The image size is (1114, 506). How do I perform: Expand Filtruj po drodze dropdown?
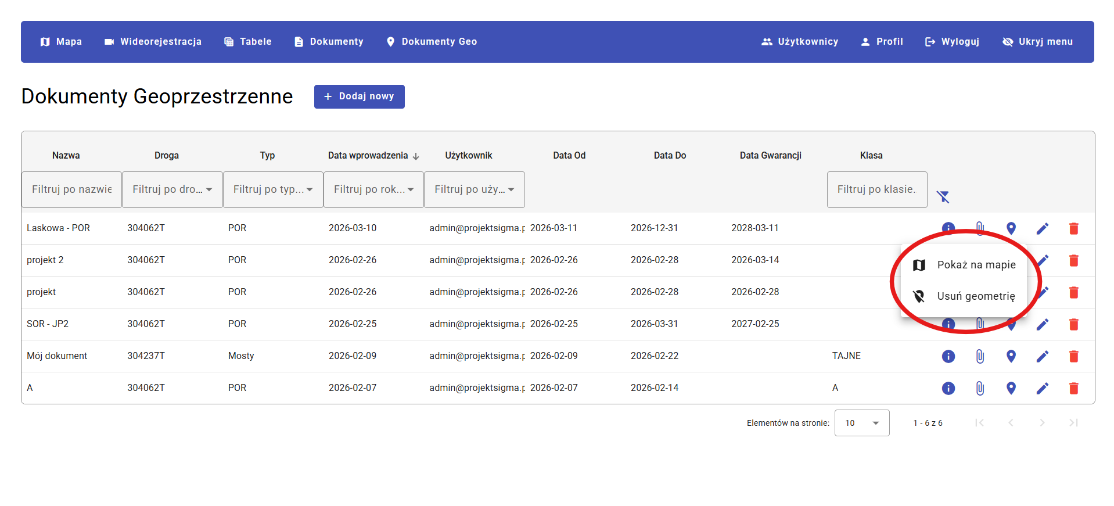point(172,189)
